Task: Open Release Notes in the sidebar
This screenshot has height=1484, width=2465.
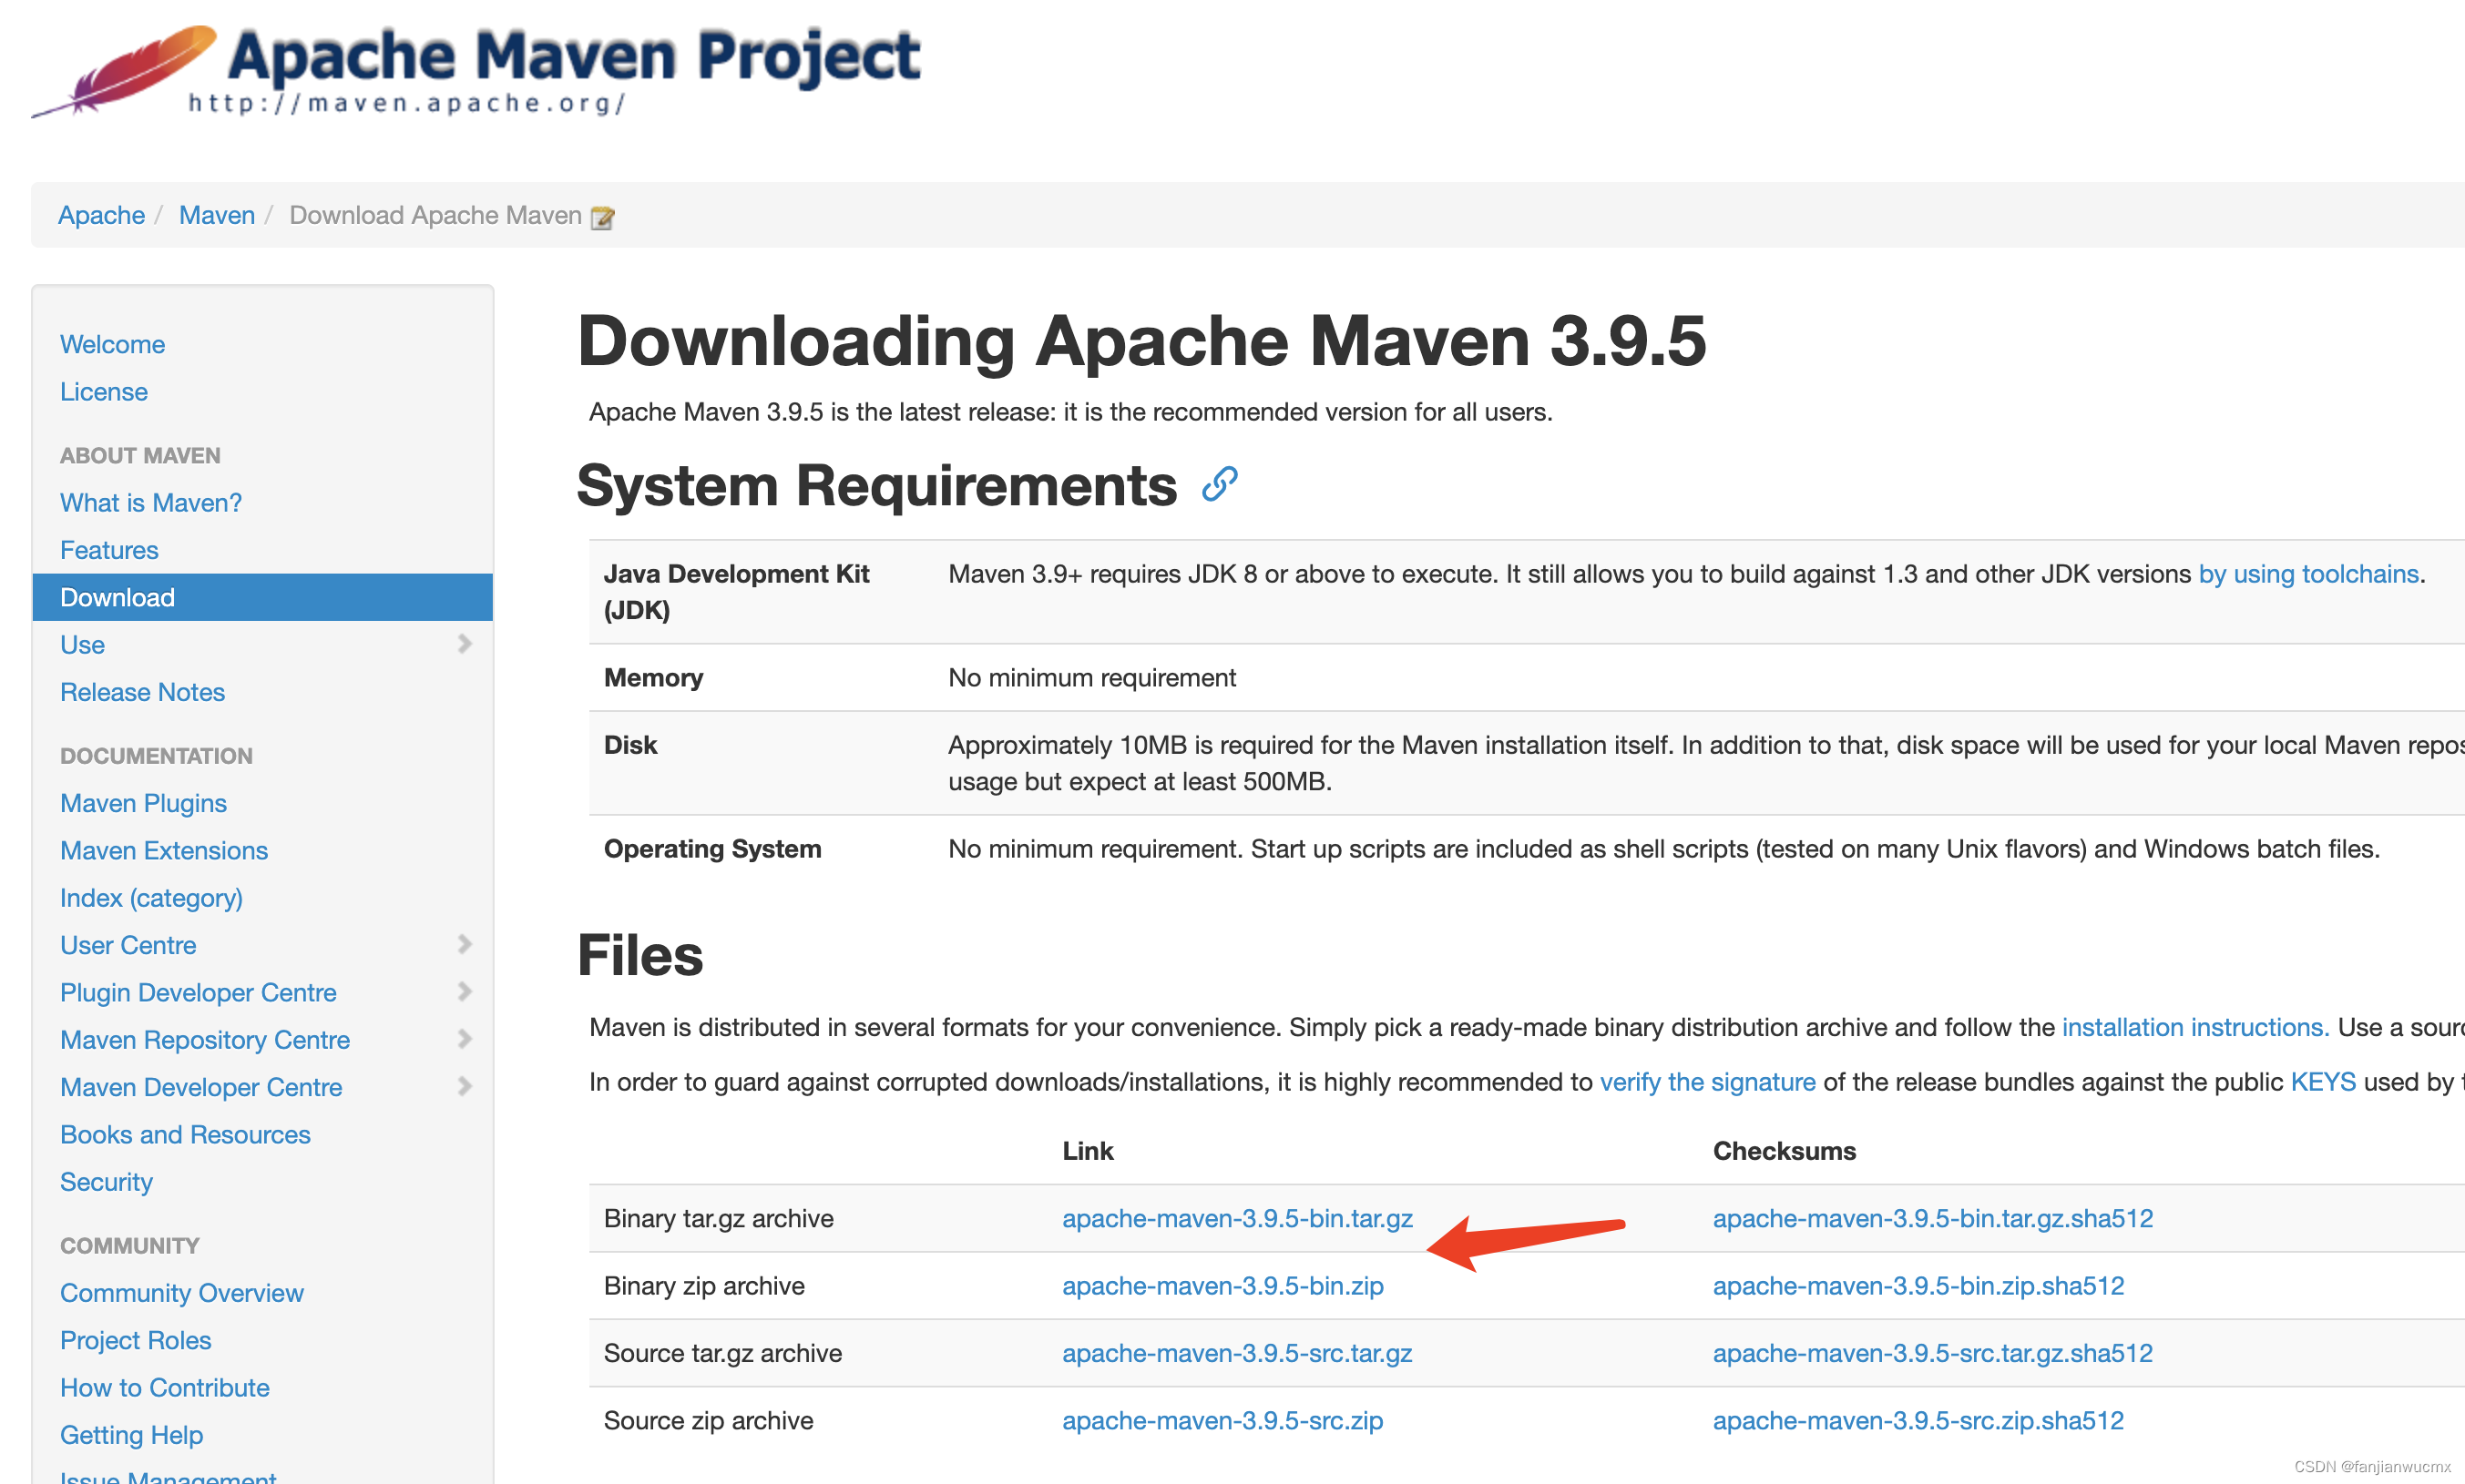Action: [142, 692]
